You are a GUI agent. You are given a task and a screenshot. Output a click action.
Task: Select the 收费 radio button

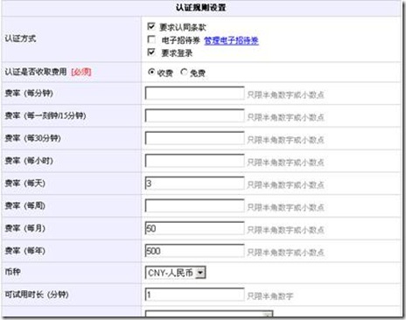pyautogui.click(x=151, y=72)
